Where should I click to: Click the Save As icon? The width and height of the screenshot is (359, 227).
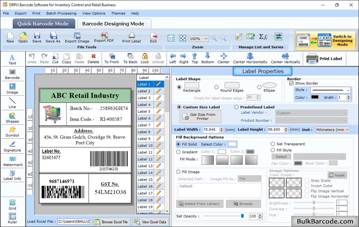point(53,38)
